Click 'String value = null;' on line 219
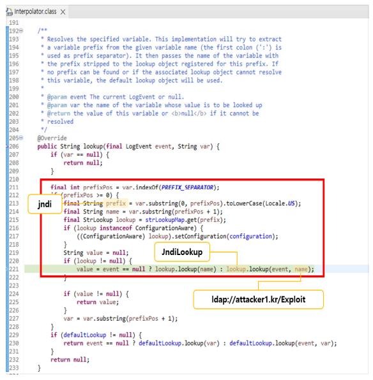373x380 pixels. point(96,252)
